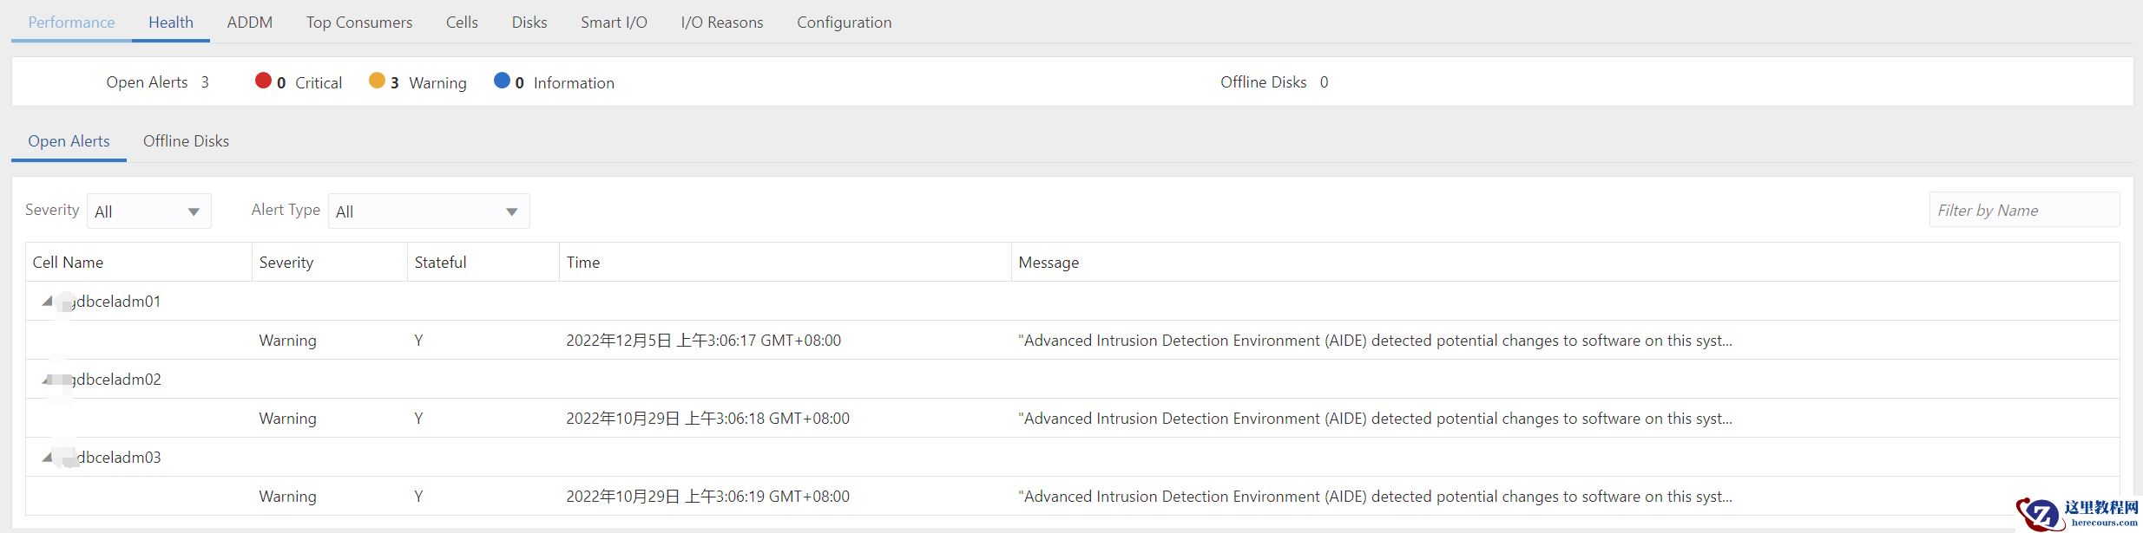Collapse the dbceladm02 cell row
Viewport: 2143px width, 533px height.
click(x=47, y=380)
